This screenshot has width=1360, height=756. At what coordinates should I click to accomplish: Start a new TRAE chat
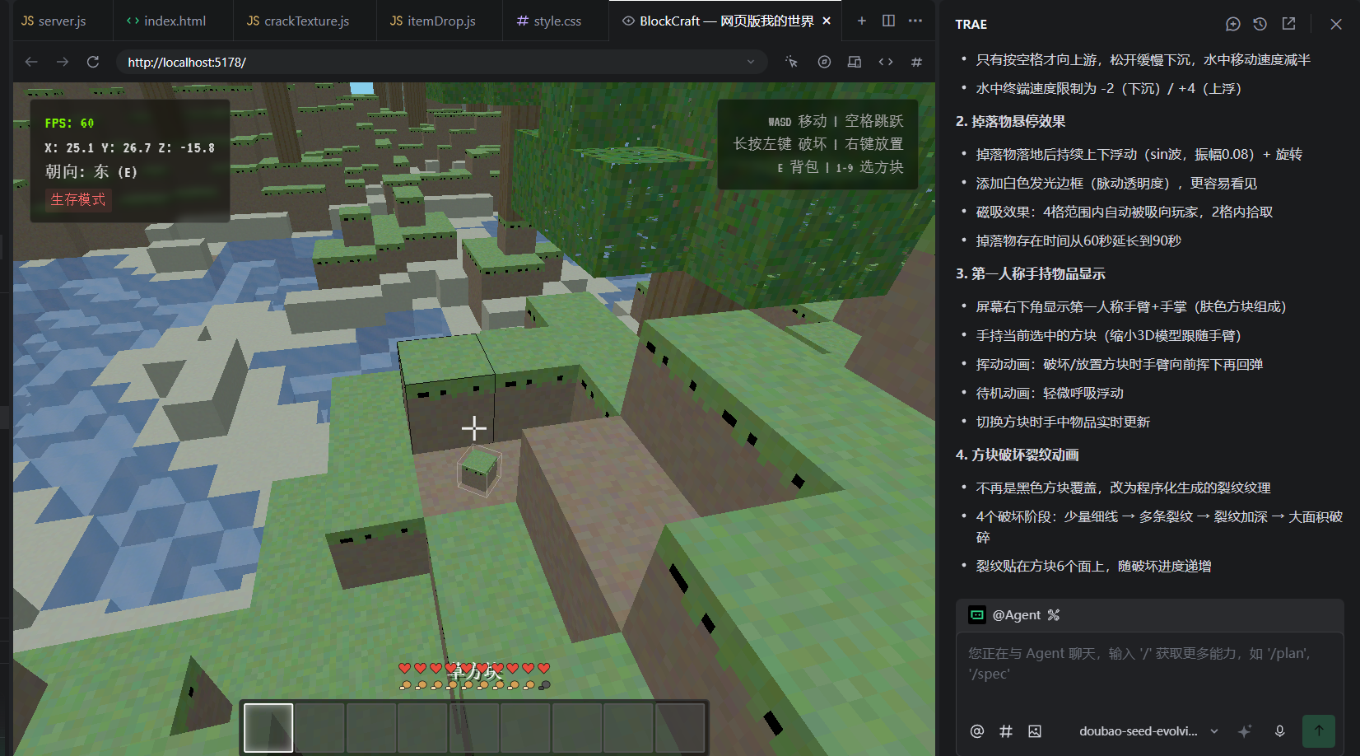[1233, 24]
